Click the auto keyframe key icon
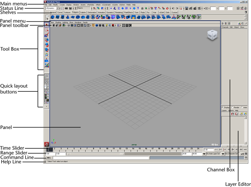251x187 pixels. click(x=242, y=154)
